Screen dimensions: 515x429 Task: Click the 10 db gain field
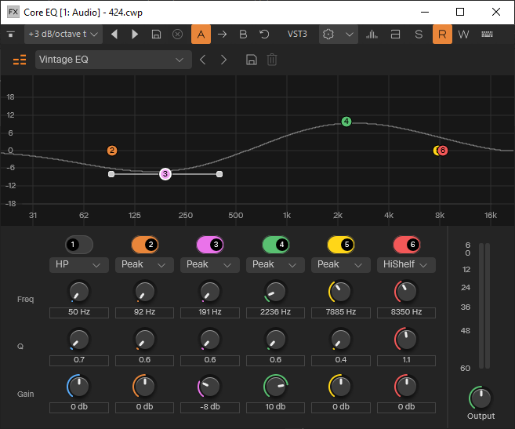[x=276, y=407]
